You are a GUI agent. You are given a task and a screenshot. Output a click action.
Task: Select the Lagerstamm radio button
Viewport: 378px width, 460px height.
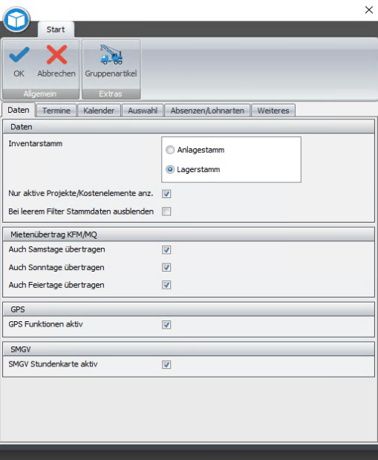170,170
